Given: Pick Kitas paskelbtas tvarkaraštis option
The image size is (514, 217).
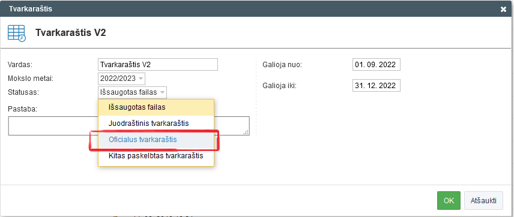Looking at the screenshot, I should [x=156, y=156].
